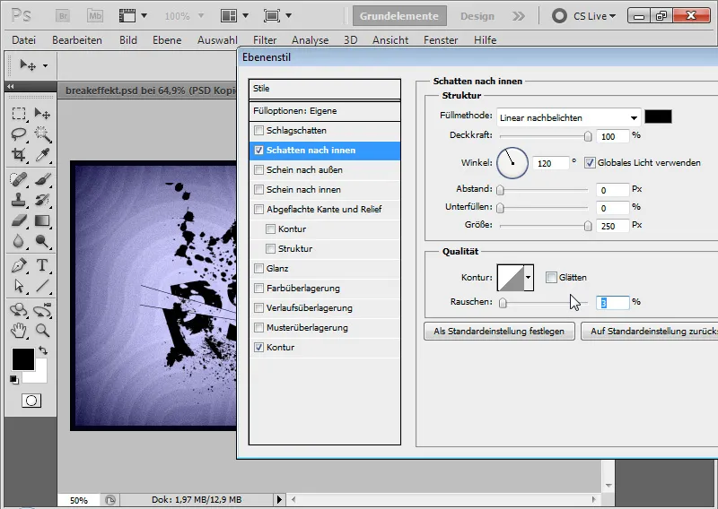Select the History Brush tool
The image size is (718, 509).
42,200
